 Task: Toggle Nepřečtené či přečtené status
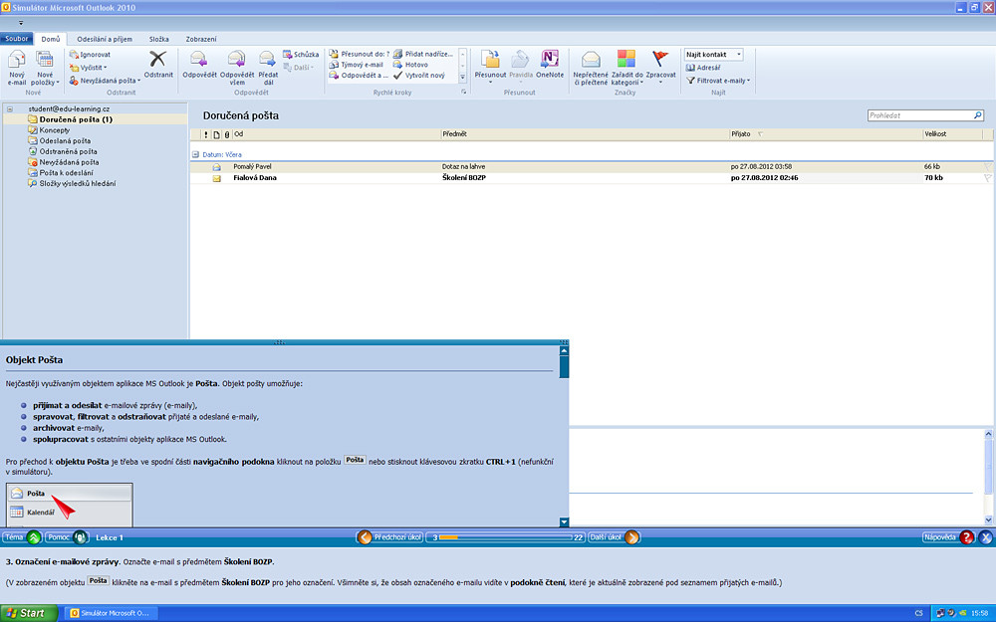click(x=590, y=68)
